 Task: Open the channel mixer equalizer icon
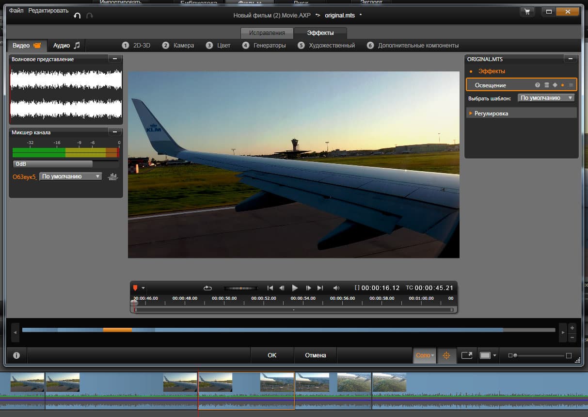(113, 176)
